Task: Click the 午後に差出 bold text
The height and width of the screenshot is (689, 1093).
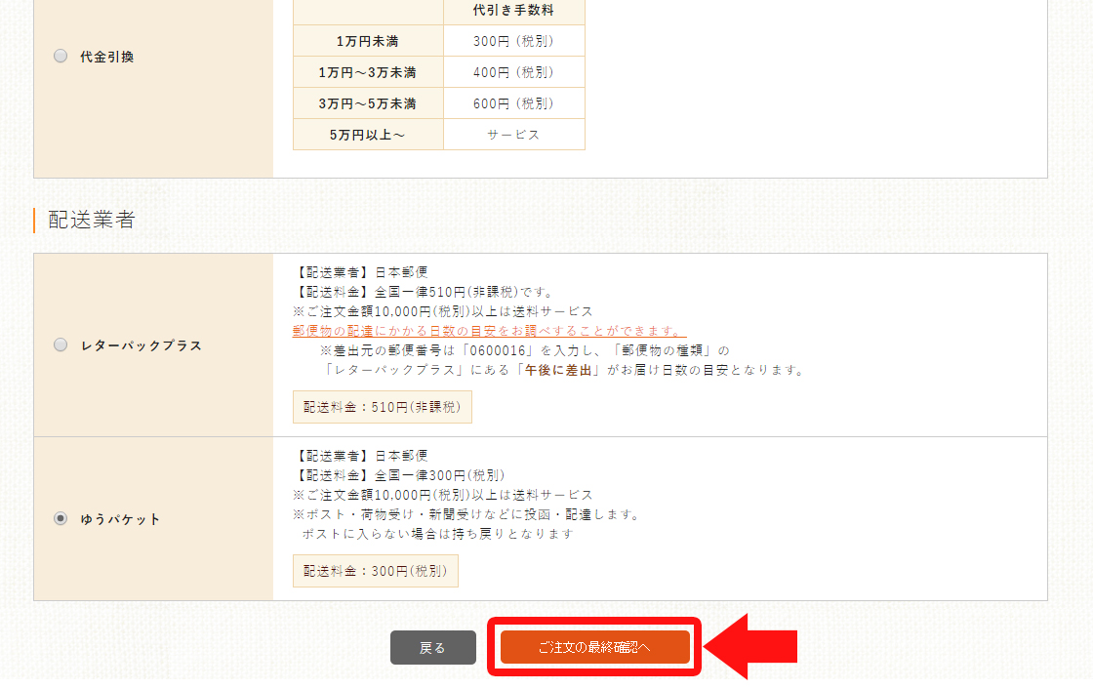Action: point(558,370)
